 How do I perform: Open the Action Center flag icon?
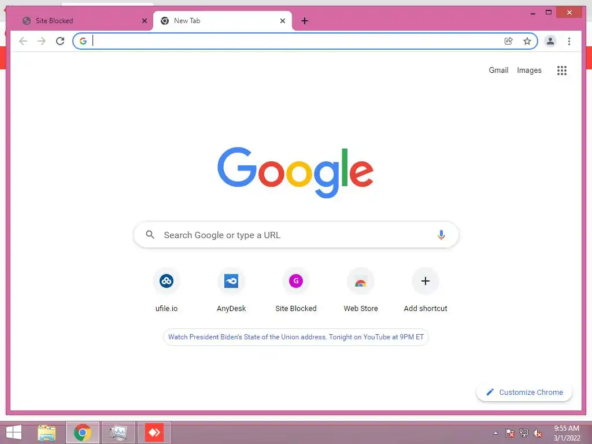[x=510, y=433]
